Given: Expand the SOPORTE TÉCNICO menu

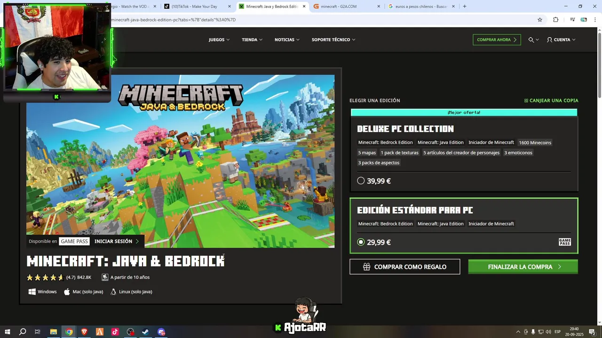Looking at the screenshot, I should click(333, 40).
